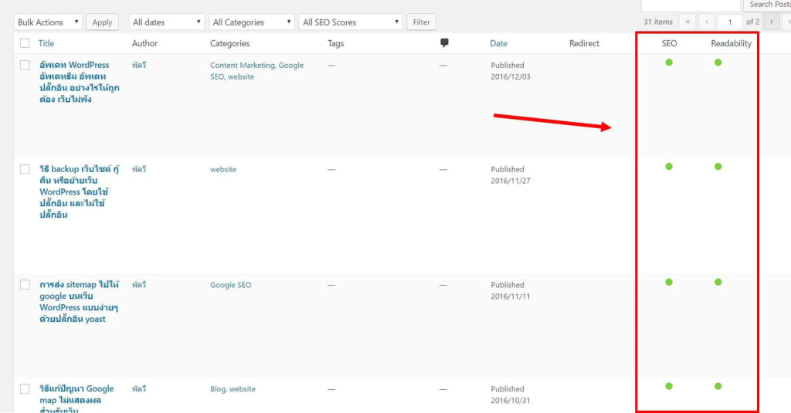Viewport: 791px width, 413px height.
Task: Click the current page number field
Action: pyautogui.click(x=730, y=22)
